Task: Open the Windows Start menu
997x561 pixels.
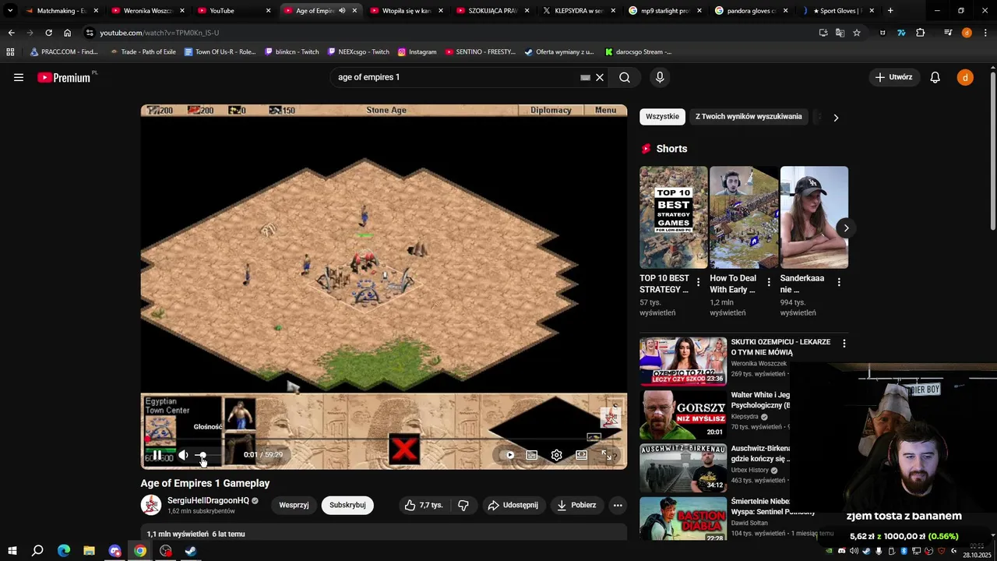Action: pos(12,551)
